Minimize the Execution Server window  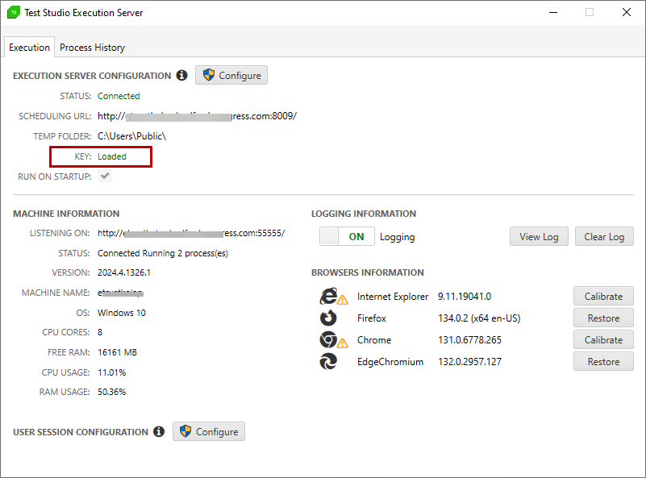(x=553, y=12)
